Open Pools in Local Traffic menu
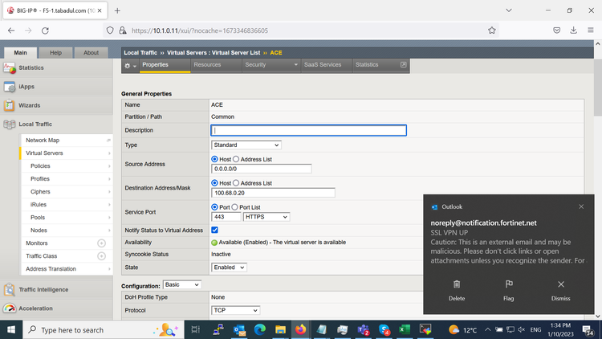This screenshot has height=339, width=602. click(38, 218)
